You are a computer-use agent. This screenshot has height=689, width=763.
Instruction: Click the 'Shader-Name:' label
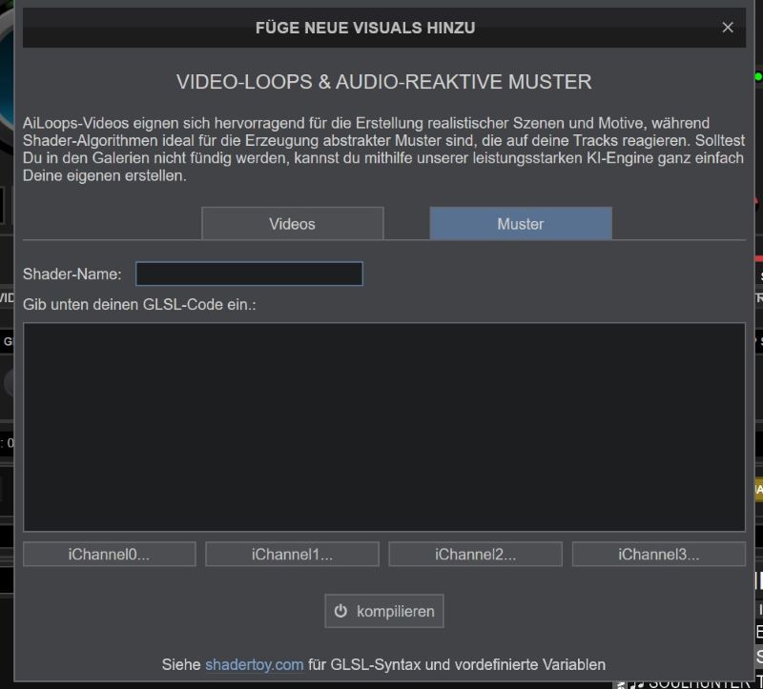tap(72, 274)
